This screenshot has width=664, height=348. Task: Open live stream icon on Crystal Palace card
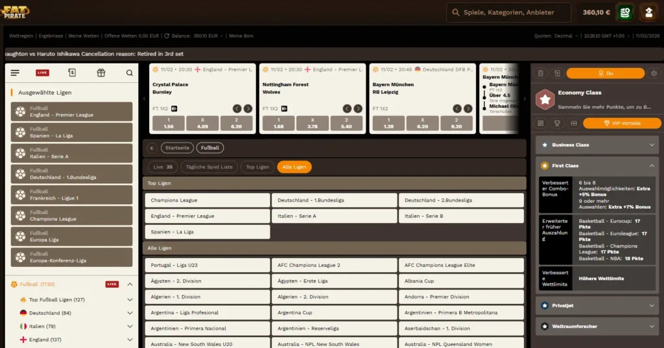(x=174, y=109)
